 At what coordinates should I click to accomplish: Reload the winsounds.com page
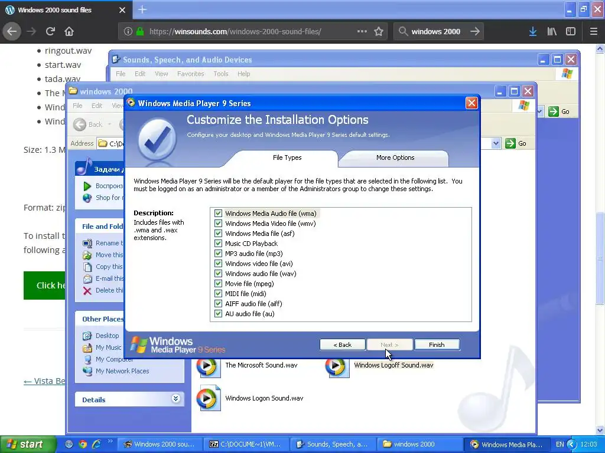[x=50, y=31]
